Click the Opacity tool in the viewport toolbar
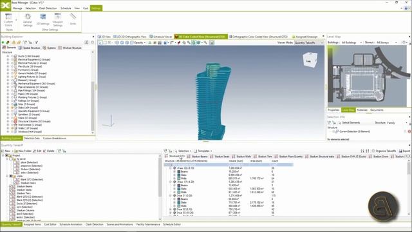This screenshot has width=412, height=232. pyautogui.click(x=138, y=43)
